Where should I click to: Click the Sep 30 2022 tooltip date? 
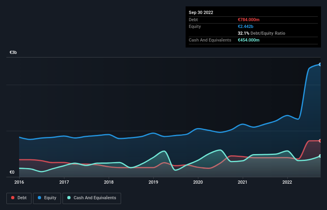[x=201, y=12]
